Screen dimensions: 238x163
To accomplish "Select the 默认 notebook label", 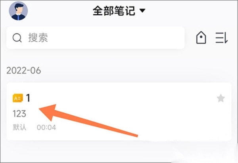I will [19, 127].
